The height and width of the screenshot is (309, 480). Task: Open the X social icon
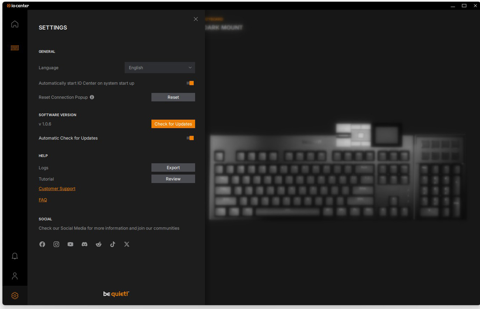127,244
